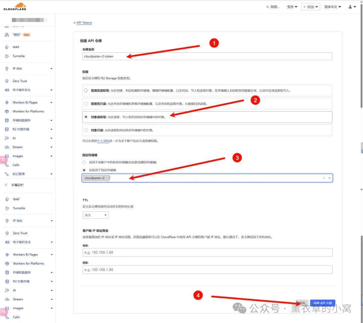The image size is (363, 323).
Task: Select the 对象只读 permission option
Action: pyautogui.click(x=86, y=130)
